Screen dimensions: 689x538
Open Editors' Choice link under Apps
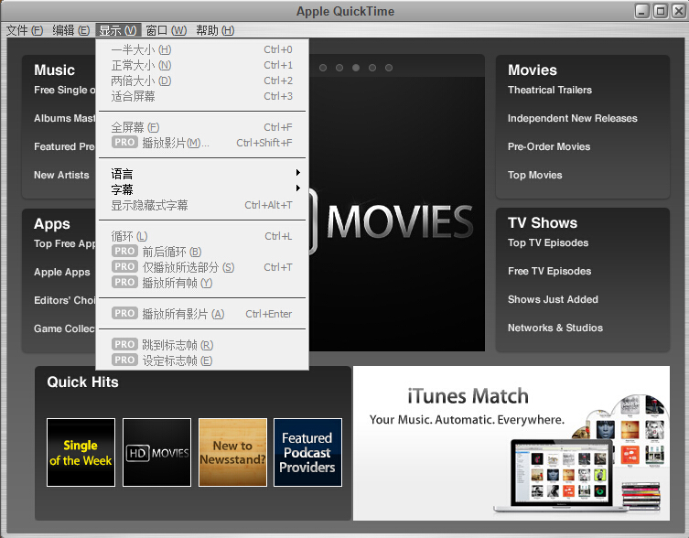(x=65, y=300)
